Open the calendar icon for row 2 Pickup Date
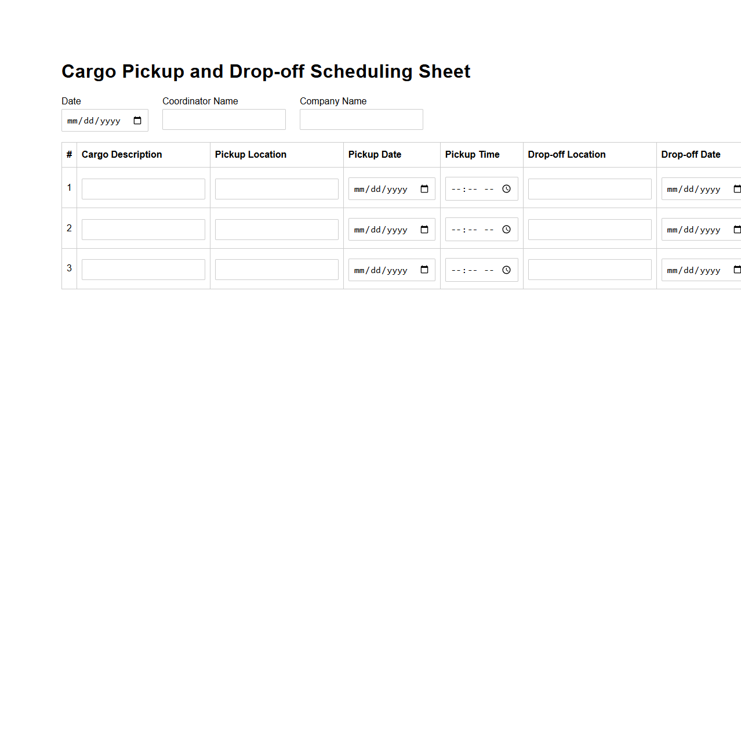 pyautogui.click(x=424, y=229)
